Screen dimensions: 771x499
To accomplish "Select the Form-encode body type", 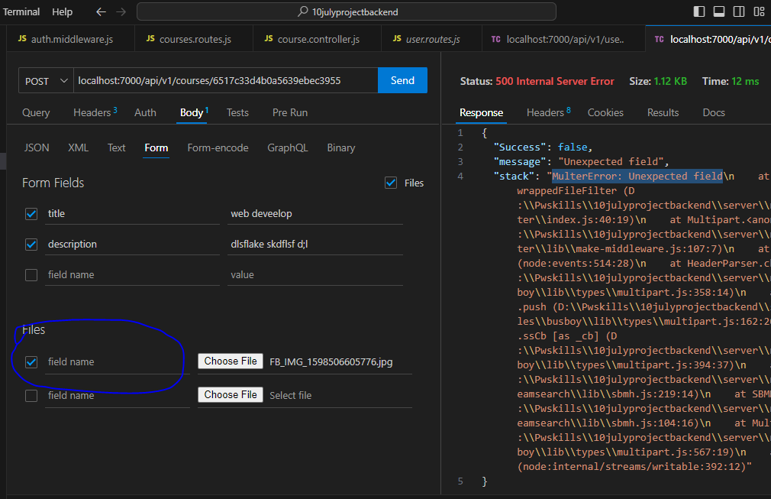I will pyautogui.click(x=218, y=147).
